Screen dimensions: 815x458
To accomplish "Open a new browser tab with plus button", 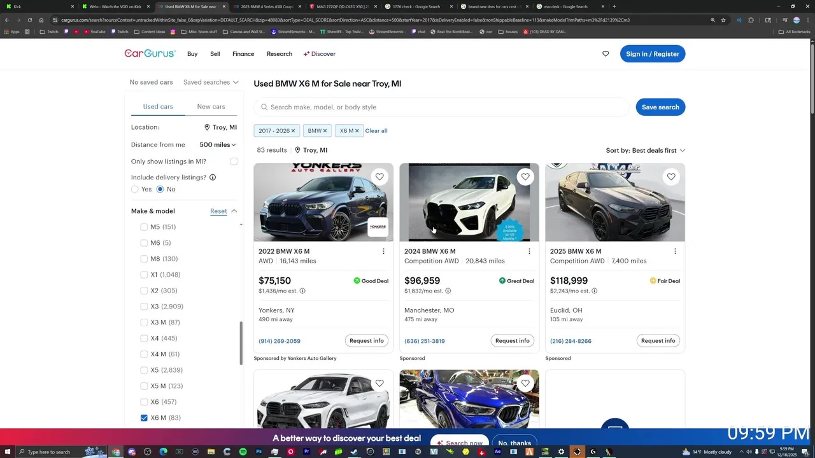I will pos(614,6).
